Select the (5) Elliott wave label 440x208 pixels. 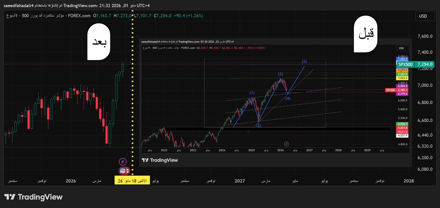coord(304,61)
